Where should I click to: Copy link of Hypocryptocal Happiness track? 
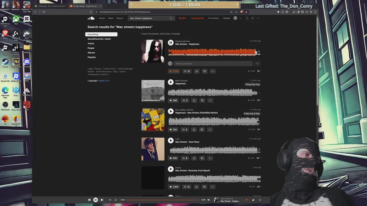coord(204,71)
